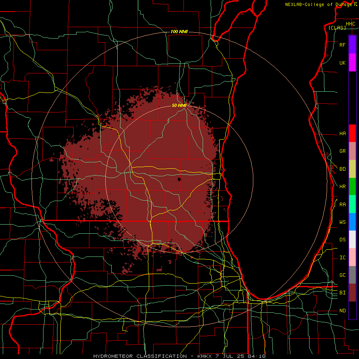
Task: Click the 100 NMI range ring label
Action: [x=179, y=32]
